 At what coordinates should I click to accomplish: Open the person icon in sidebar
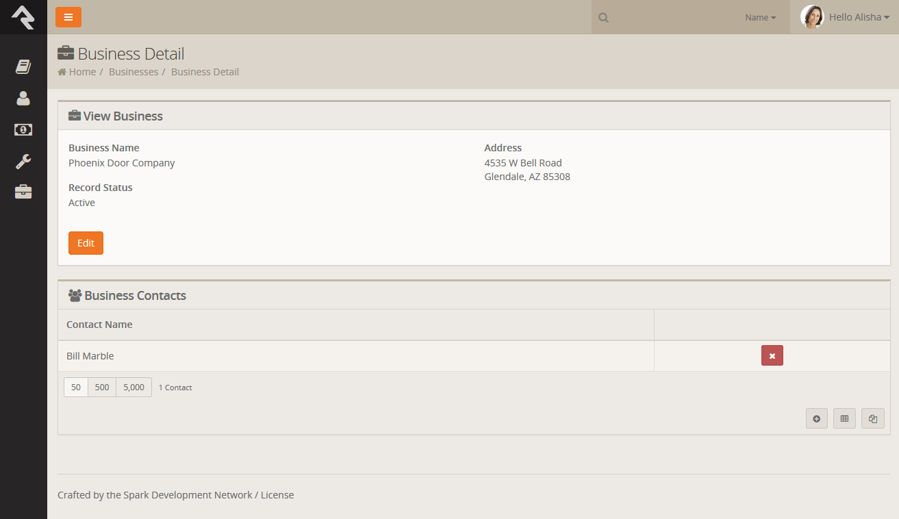pos(23,98)
